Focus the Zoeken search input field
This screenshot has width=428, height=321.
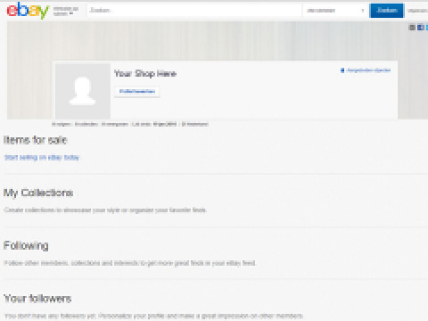pos(194,11)
